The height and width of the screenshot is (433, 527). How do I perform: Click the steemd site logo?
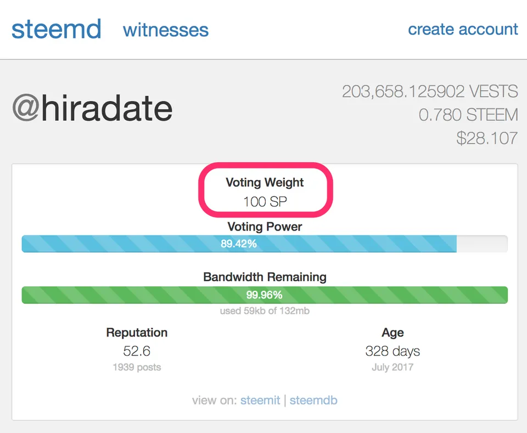pos(56,29)
